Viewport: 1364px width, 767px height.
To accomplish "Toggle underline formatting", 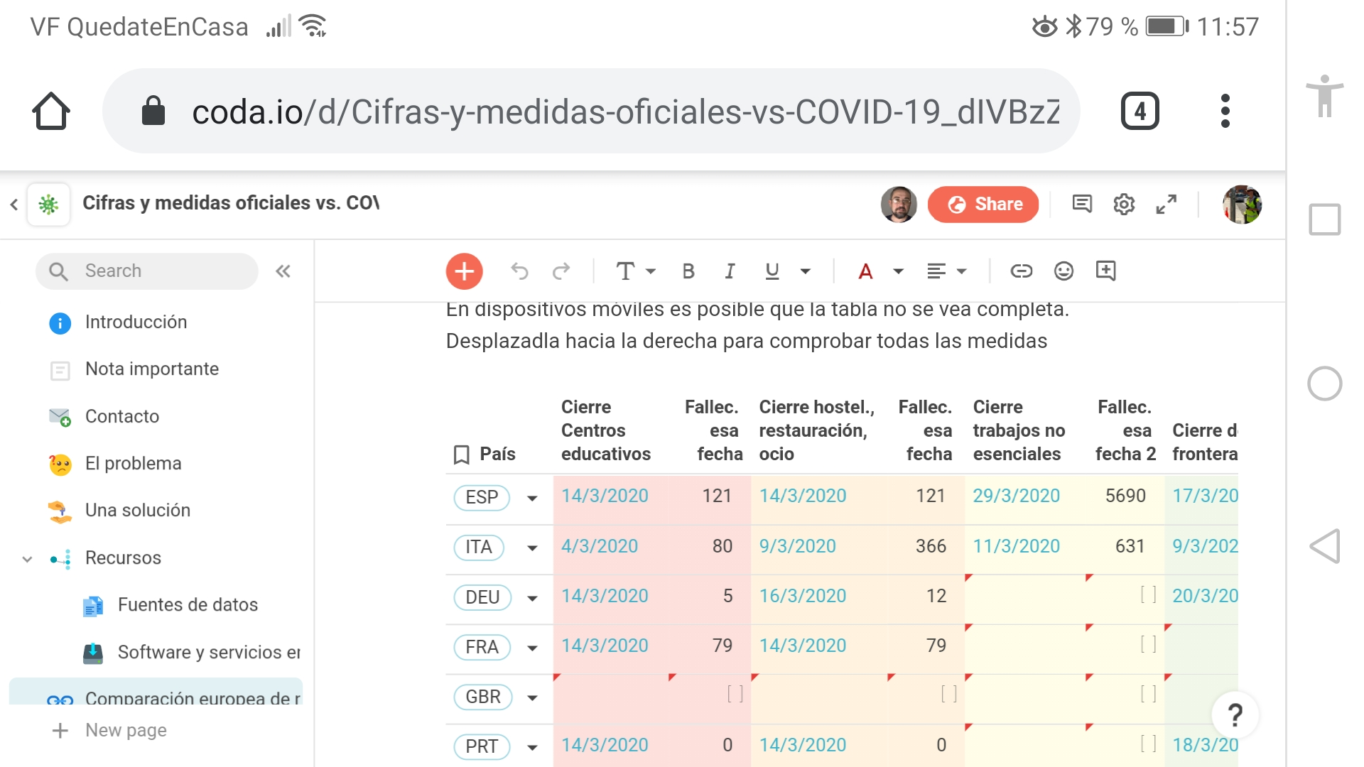I will [772, 271].
